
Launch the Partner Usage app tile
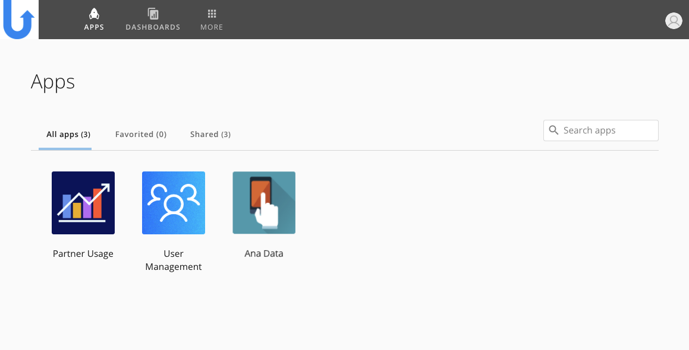(x=83, y=203)
